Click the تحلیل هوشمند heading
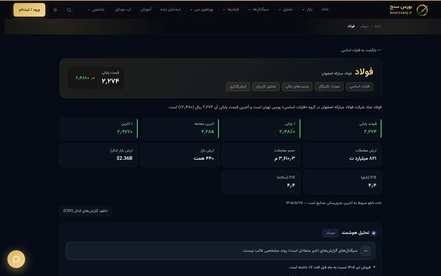This screenshot has height=276, width=441. coord(355,233)
